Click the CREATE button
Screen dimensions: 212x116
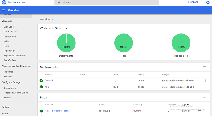click(193, 2)
